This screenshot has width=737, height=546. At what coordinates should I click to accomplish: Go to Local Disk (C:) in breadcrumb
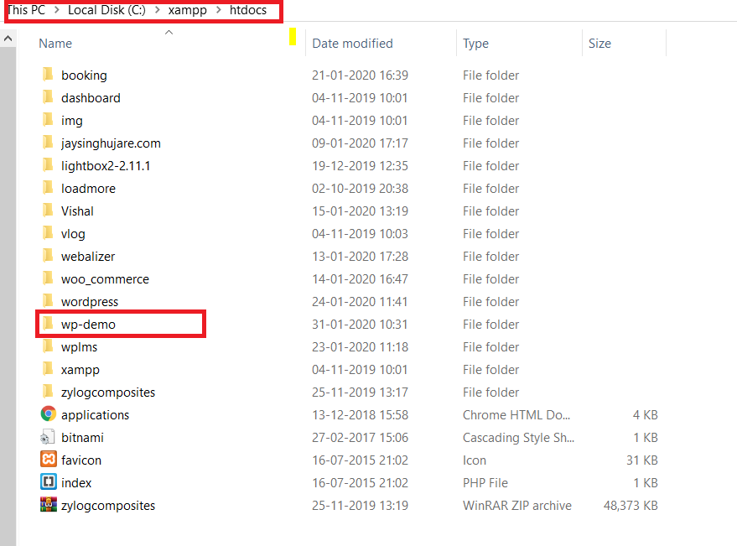click(106, 10)
